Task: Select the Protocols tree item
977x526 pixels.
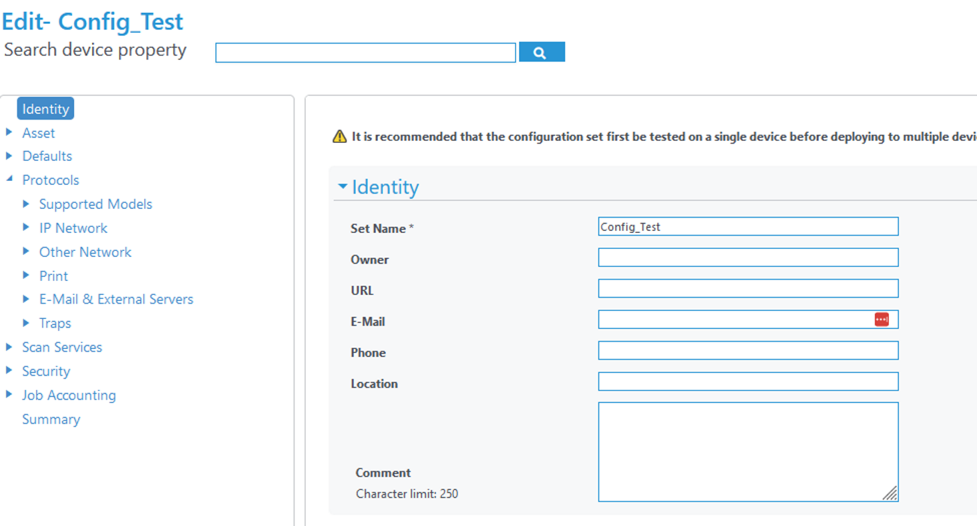Action: tap(51, 180)
